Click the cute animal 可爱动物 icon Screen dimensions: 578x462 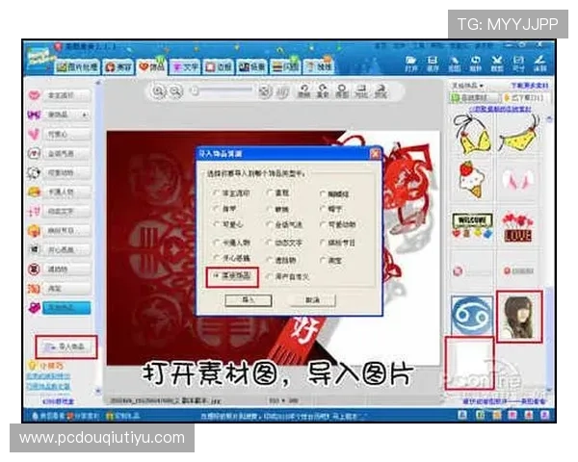(x=34, y=172)
